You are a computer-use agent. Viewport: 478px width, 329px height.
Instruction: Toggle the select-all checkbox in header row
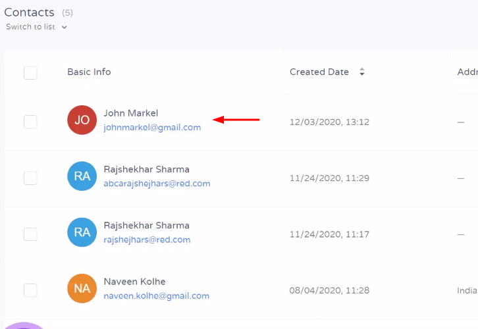tap(30, 73)
